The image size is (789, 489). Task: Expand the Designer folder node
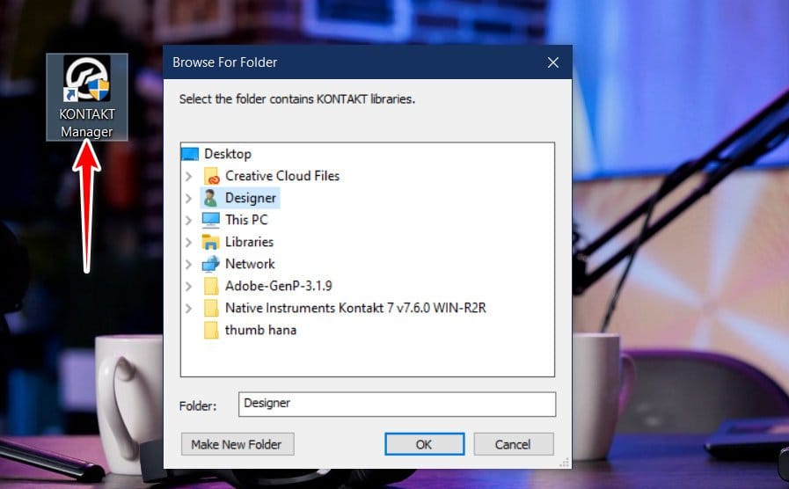pyautogui.click(x=189, y=198)
